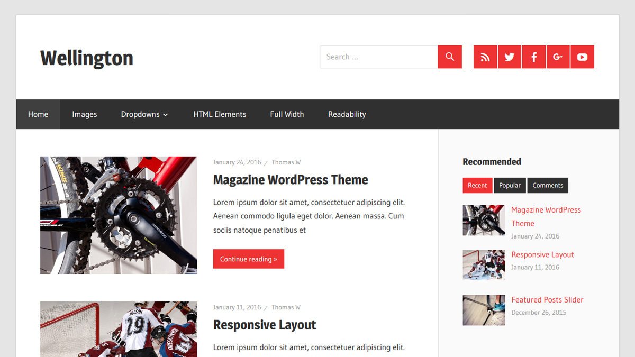Expand the Dropdowns menu chevron
This screenshot has height=357, width=635.
point(166,115)
